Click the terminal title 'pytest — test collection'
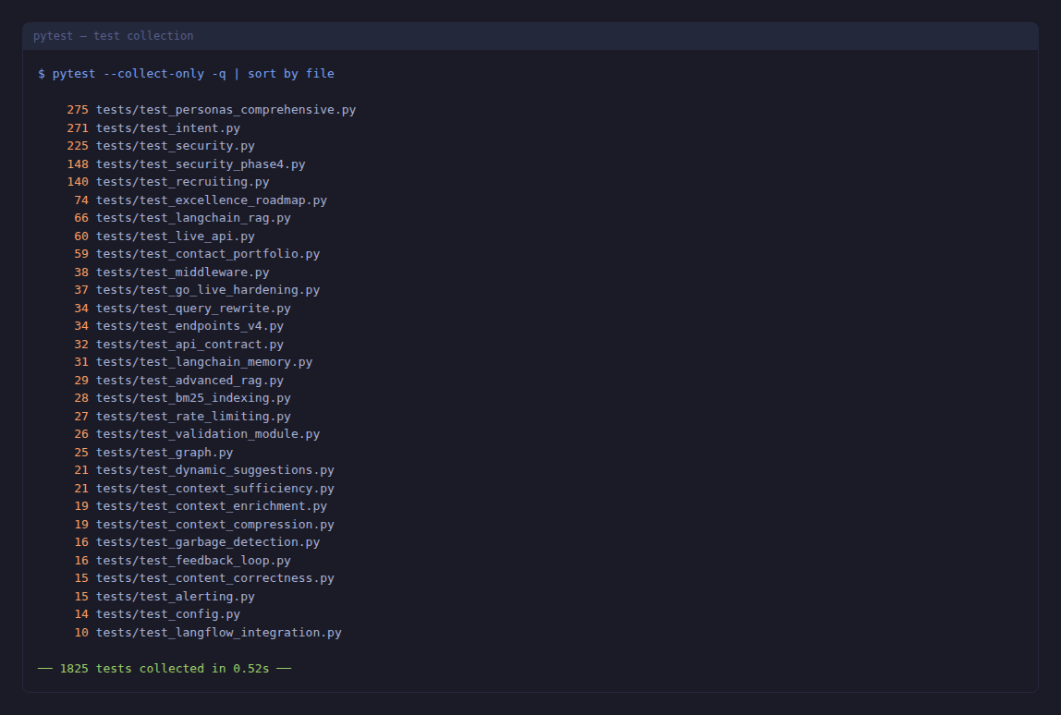The image size is (1061, 715). click(x=113, y=36)
